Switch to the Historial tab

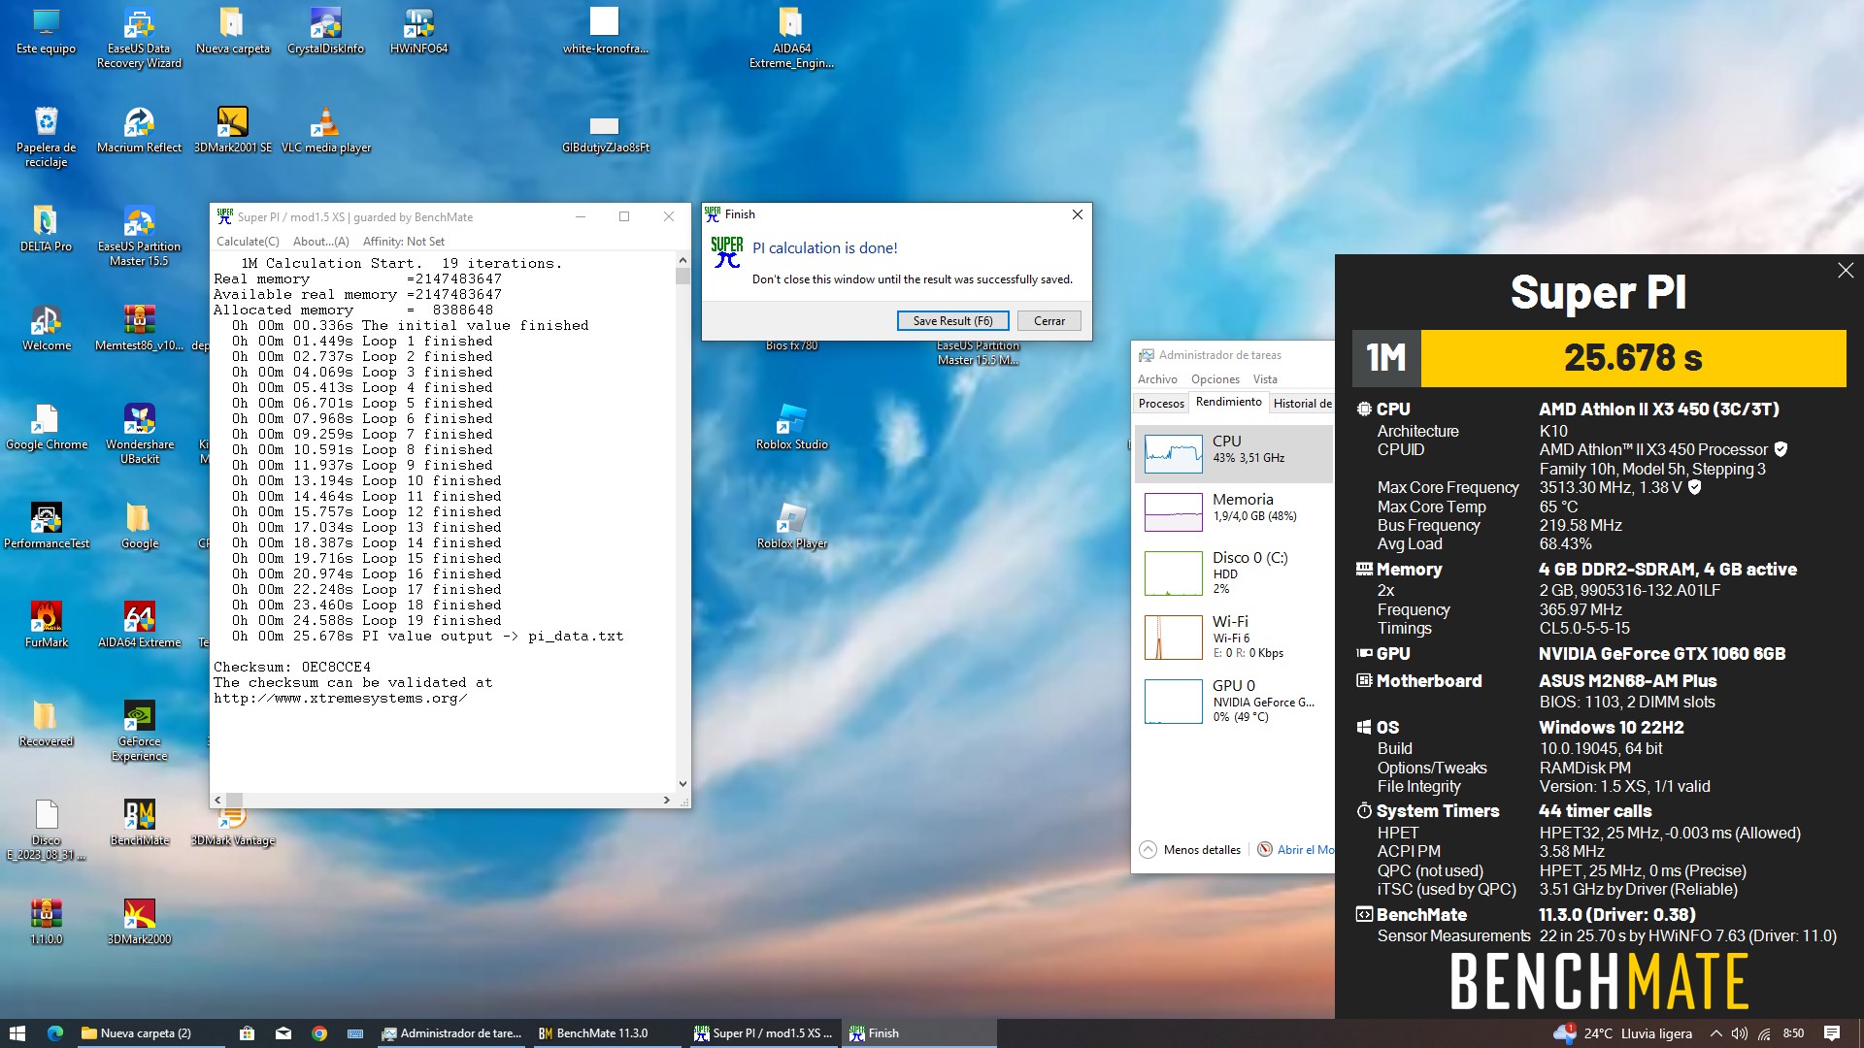click(1302, 403)
